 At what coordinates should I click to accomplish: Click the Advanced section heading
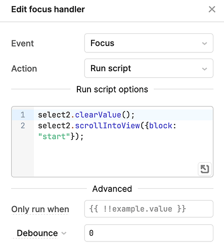point(112,189)
